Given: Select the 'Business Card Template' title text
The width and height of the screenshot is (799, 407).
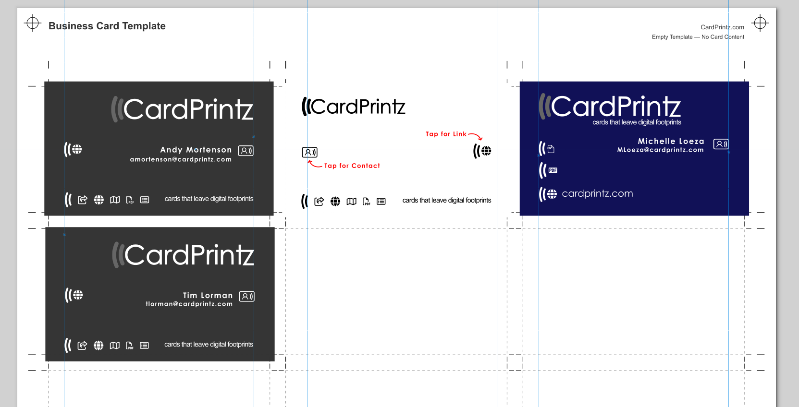Looking at the screenshot, I should click(107, 26).
